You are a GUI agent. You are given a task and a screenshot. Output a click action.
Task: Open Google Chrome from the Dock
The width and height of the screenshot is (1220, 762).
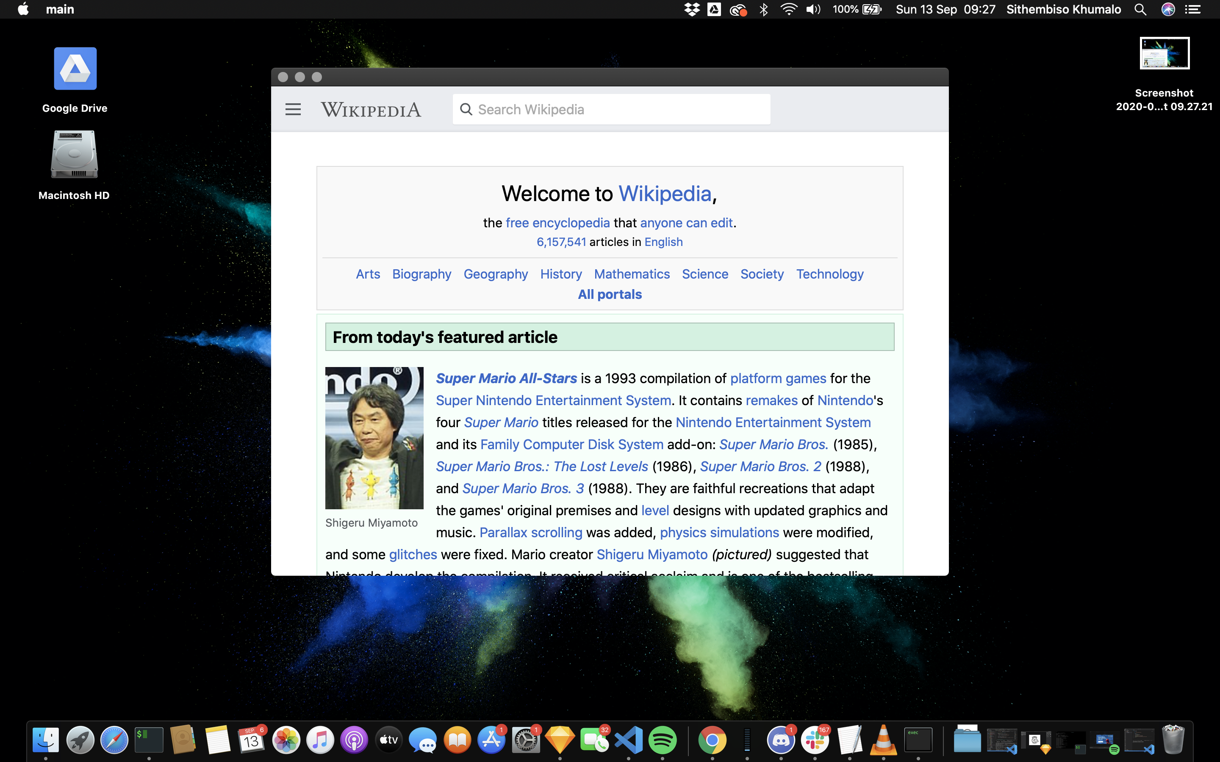713,740
